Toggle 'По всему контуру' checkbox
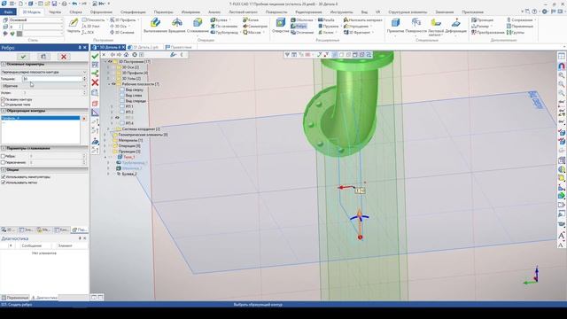567x319 pixels. click(x=4, y=99)
